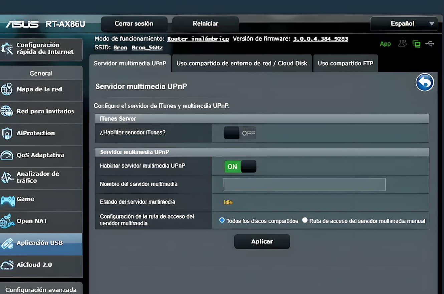Screen dimensions: 444x294
Task: Click the green App link
Action: click(385, 44)
